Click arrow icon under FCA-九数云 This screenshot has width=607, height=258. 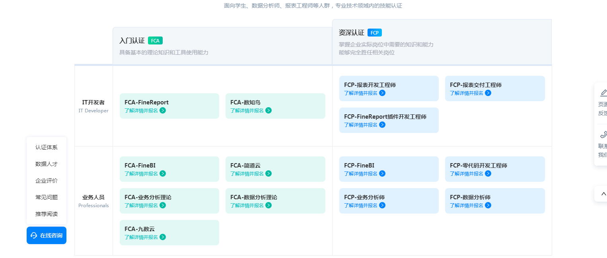pyautogui.click(x=163, y=237)
